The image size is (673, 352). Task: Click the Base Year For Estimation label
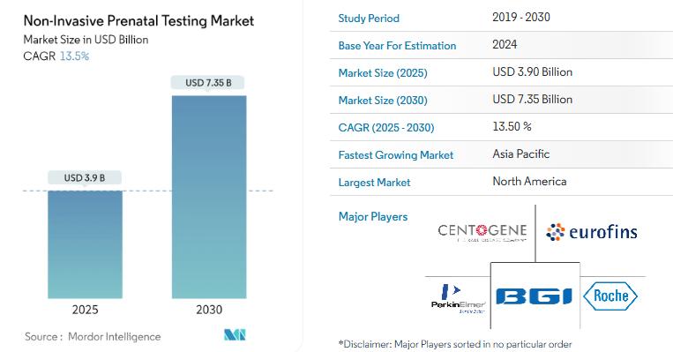397,46
